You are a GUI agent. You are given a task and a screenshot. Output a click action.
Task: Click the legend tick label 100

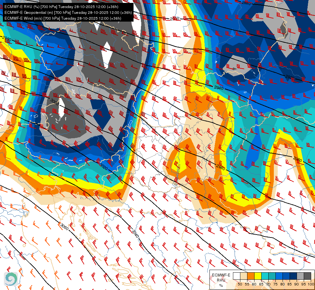(x=311, y=284)
